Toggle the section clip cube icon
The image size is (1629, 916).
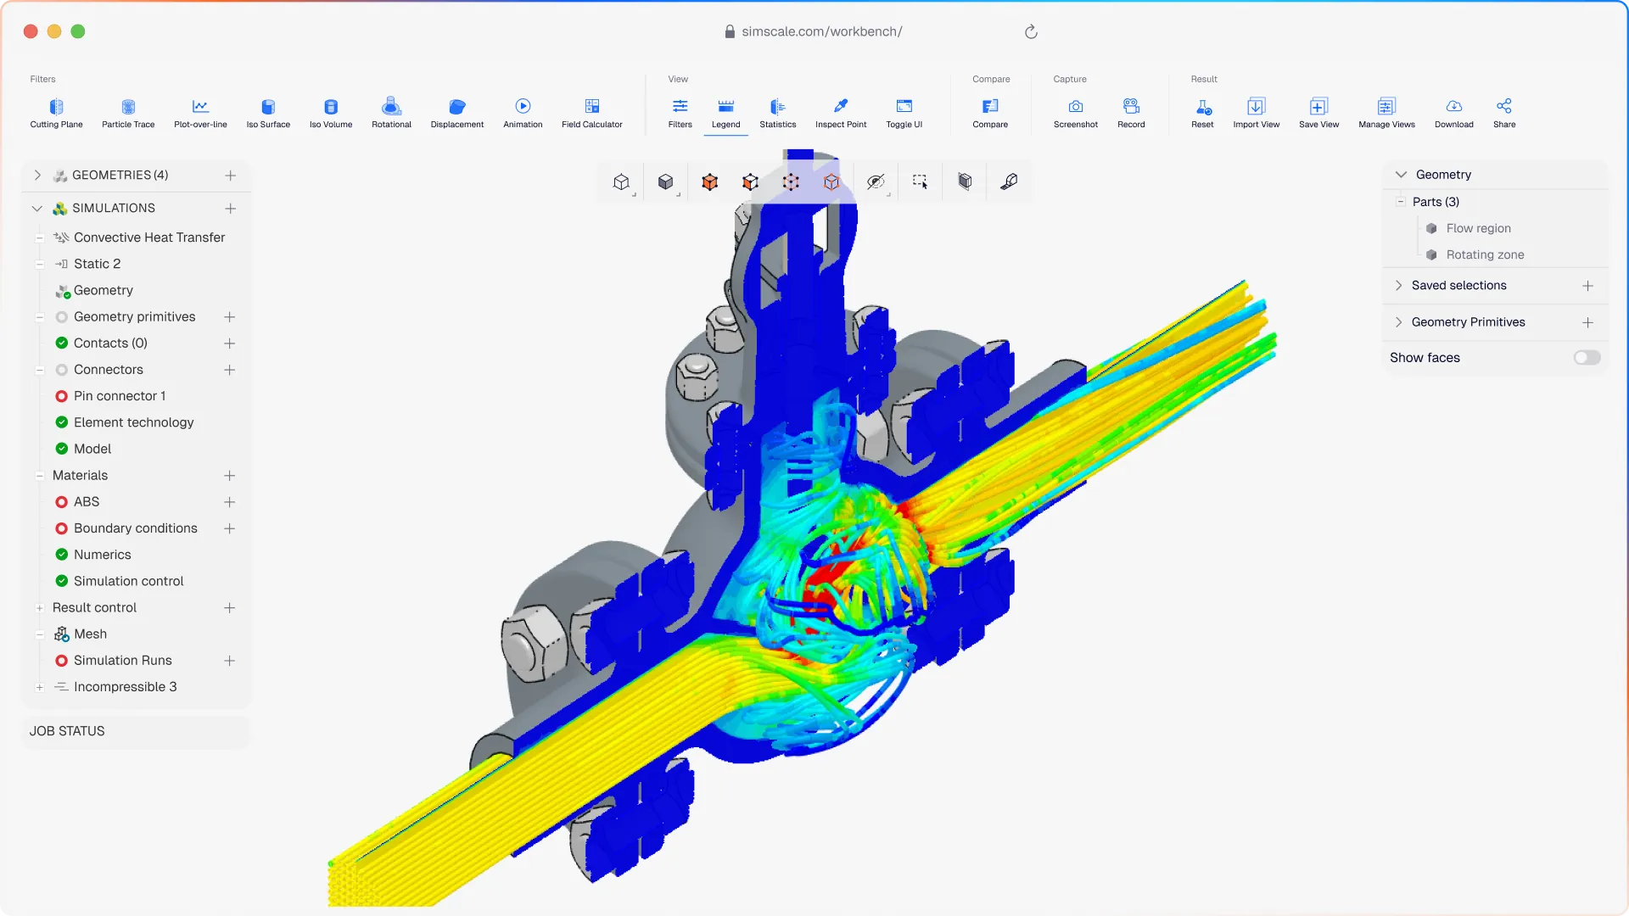[965, 182]
